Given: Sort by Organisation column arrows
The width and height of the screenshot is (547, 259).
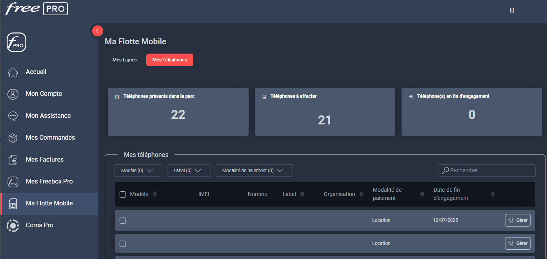Looking at the screenshot, I should (361, 194).
